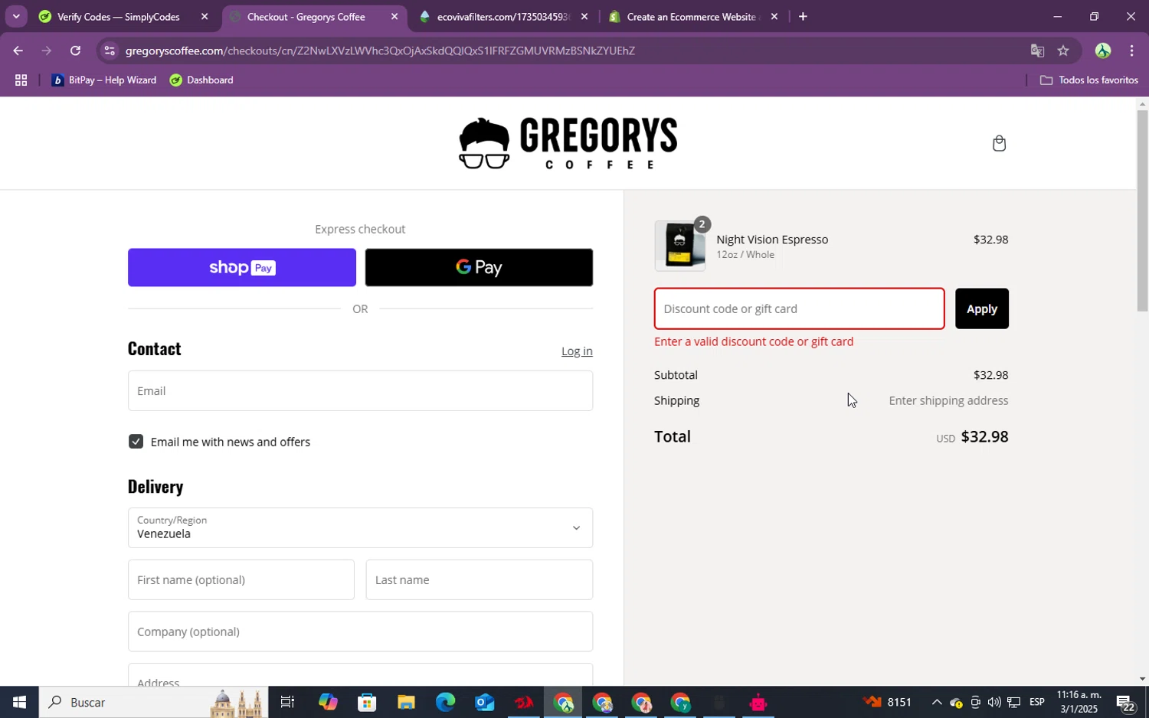Open the tab search dropdown arrow
Viewport: 1149px width, 718px height.
[15, 16]
